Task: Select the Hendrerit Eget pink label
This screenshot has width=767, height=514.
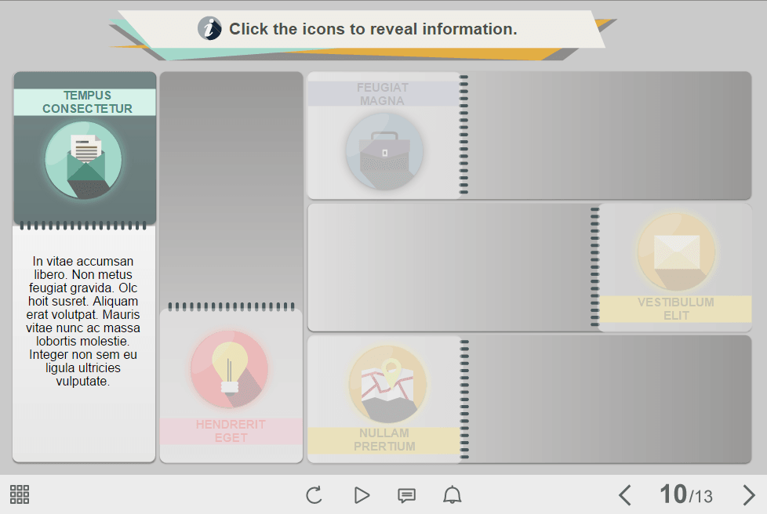Action: coord(231,431)
